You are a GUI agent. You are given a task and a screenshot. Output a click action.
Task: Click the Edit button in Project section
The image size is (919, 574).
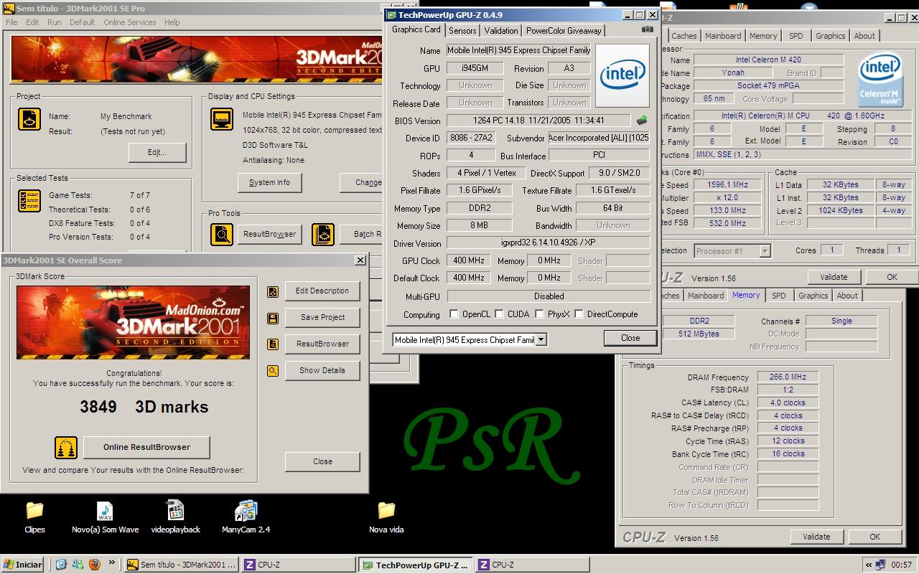pyautogui.click(x=157, y=152)
